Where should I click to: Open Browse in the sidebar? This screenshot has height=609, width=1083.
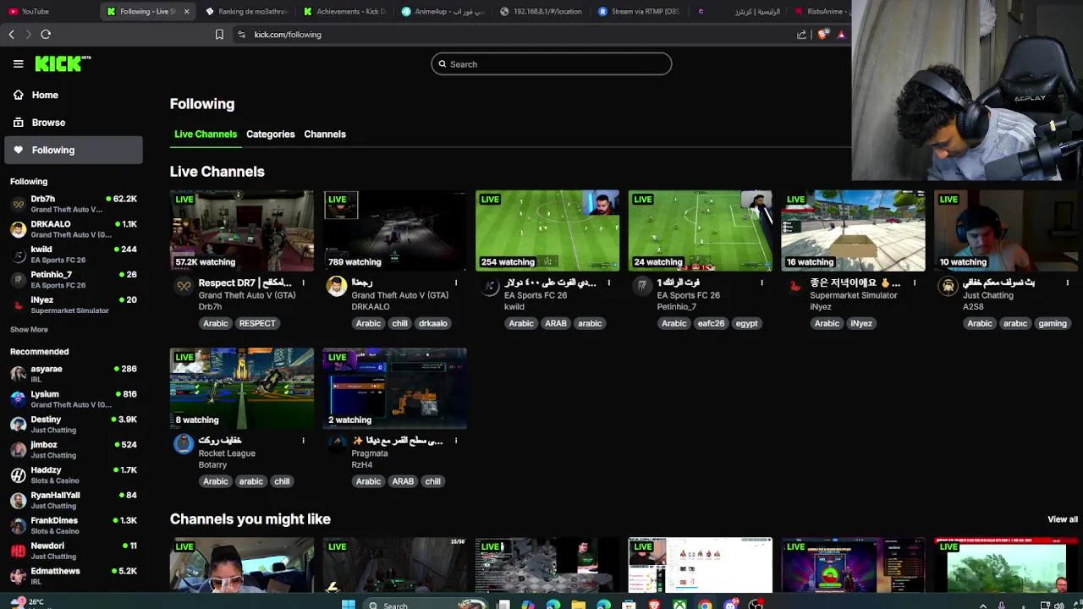[x=48, y=123]
